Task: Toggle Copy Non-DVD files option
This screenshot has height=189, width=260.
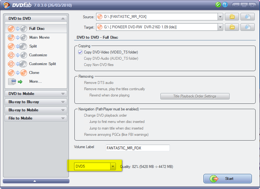Action: 99,65
